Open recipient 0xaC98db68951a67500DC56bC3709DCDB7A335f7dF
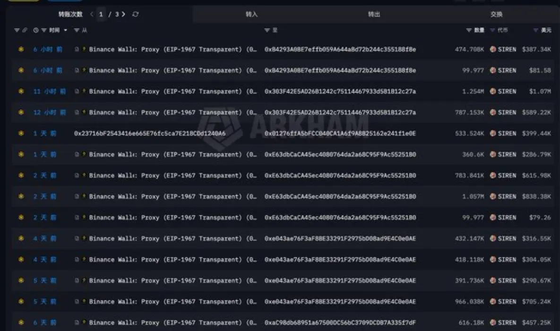This screenshot has height=331, width=560. click(340, 323)
